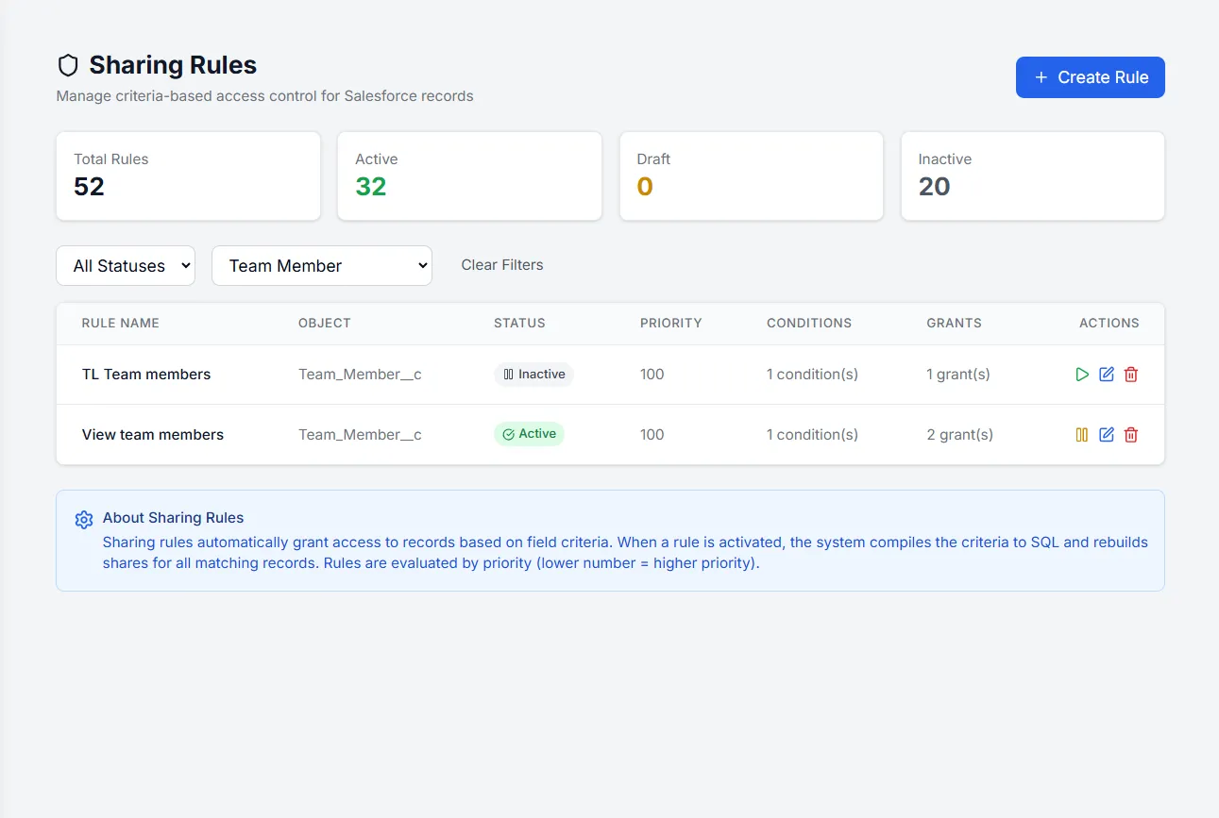Click the gear icon in About Sharing Rules
The width and height of the screenshot is (1219, 818).
coord(84,520)
